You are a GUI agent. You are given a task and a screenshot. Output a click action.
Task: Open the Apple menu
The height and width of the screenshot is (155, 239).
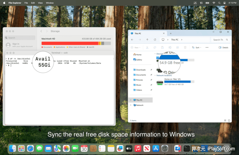[4, 3]
